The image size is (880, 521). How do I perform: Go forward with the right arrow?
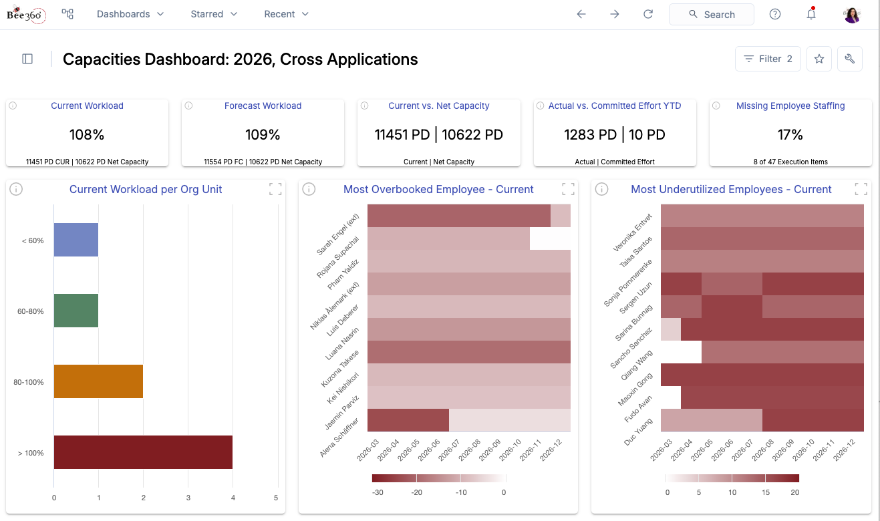[615, 14]
